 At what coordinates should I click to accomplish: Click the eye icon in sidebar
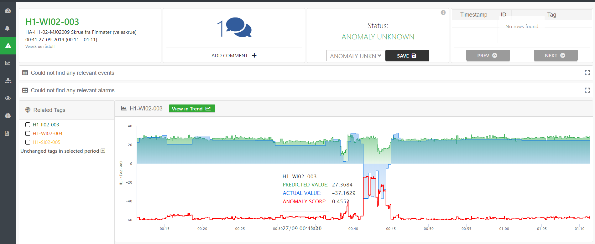8,98
